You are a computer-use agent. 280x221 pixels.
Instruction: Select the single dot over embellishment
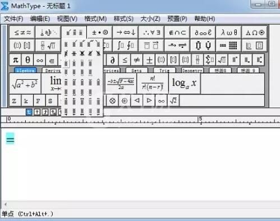pos(66,63)
